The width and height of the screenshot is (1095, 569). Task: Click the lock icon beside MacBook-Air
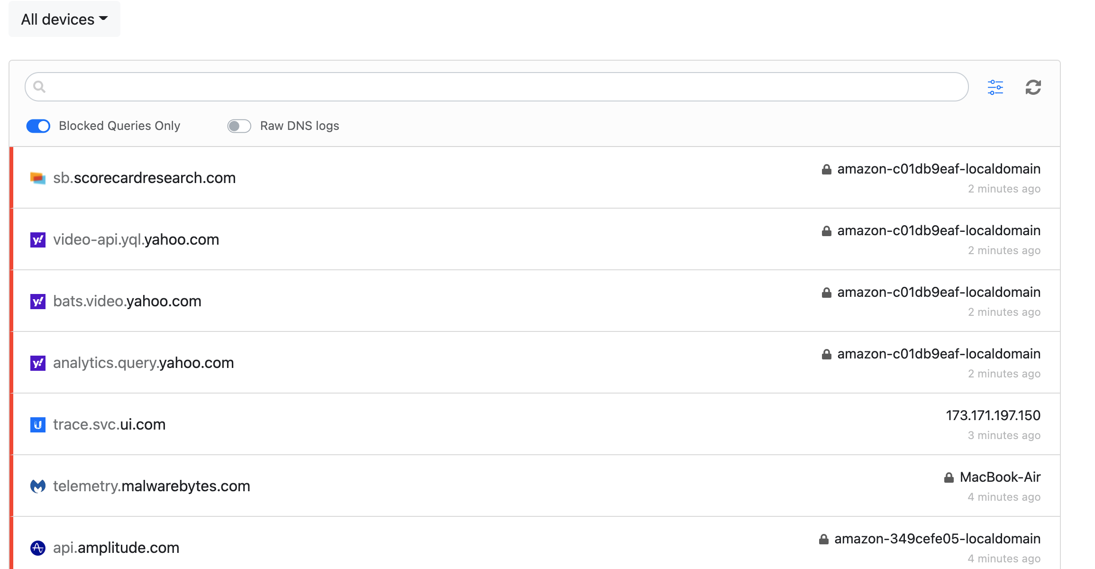pyautogui.click(x=949, y=477)
